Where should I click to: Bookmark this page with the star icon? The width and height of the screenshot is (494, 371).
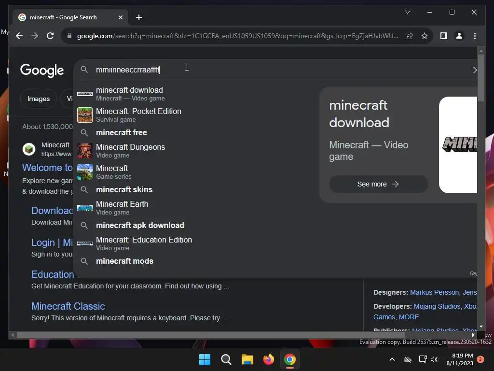coord(425,36)
